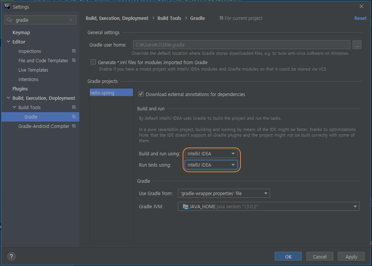372x266 pixels.
Task: Open the Gradle JVM dropdown
Action: 269,206
